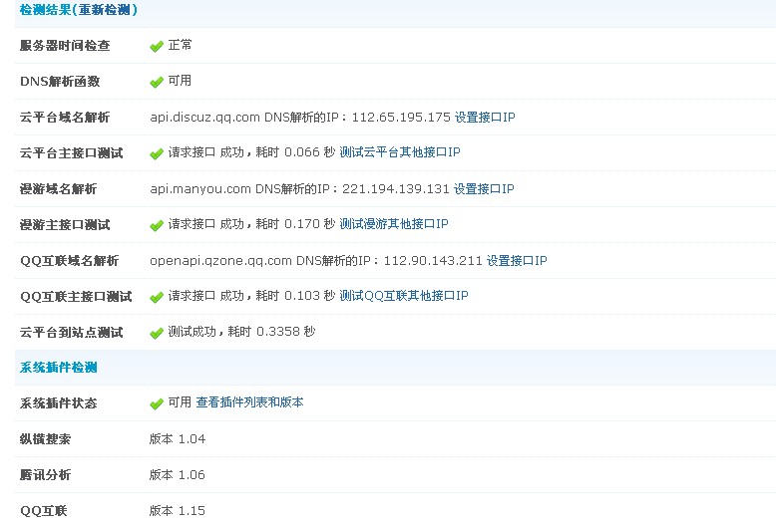Open 查看插件列表和版本 link
Screen dimensions: 776x525
[250, 402]
